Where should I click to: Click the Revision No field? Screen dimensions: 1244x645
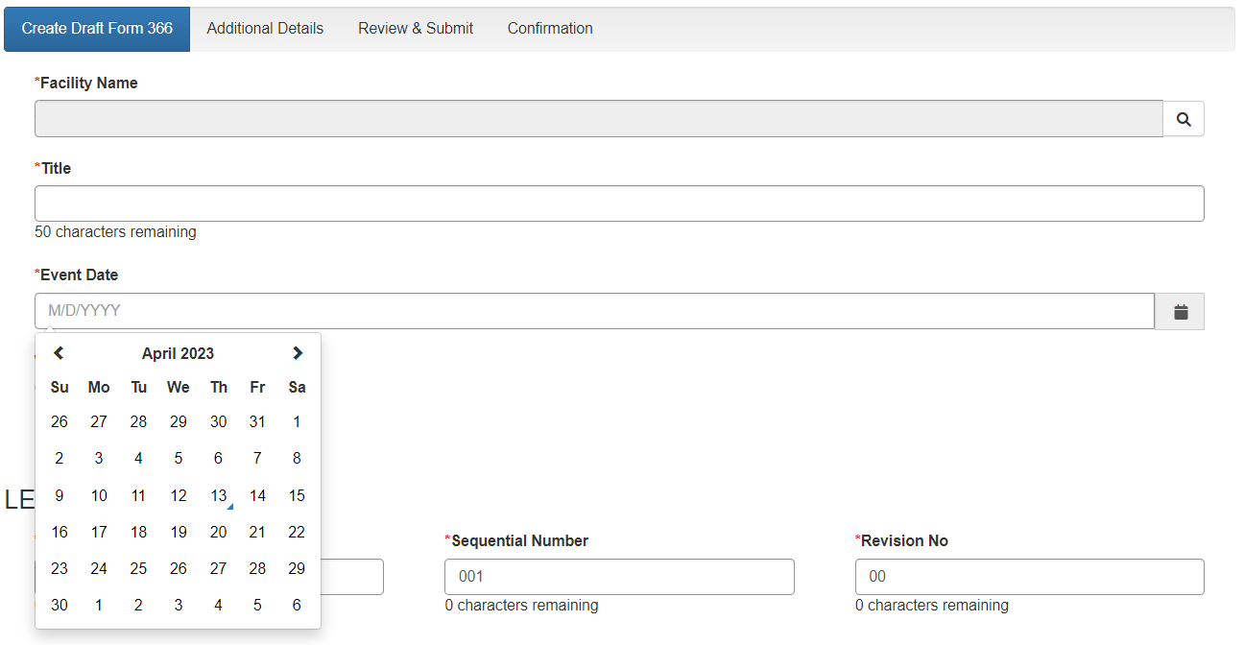tap(1029, 577)
